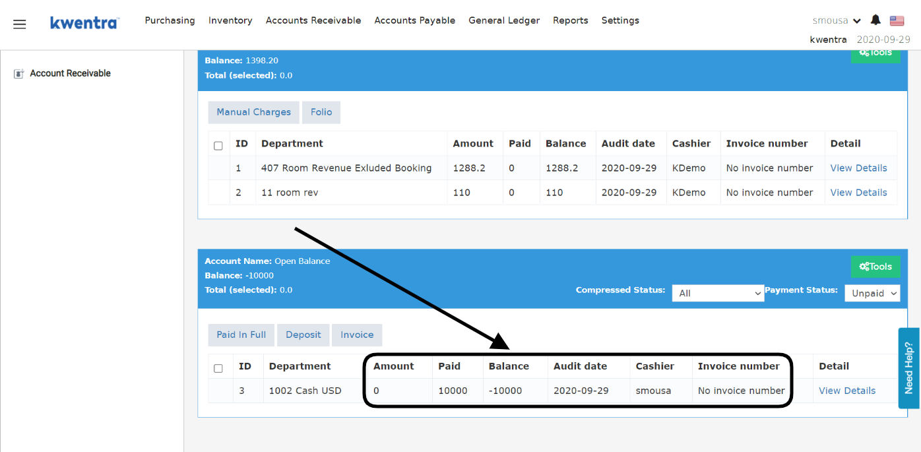The image size is (921, 452).
Task: View Details for 407 Room Revenue row
Action: (x=858, y=168)
